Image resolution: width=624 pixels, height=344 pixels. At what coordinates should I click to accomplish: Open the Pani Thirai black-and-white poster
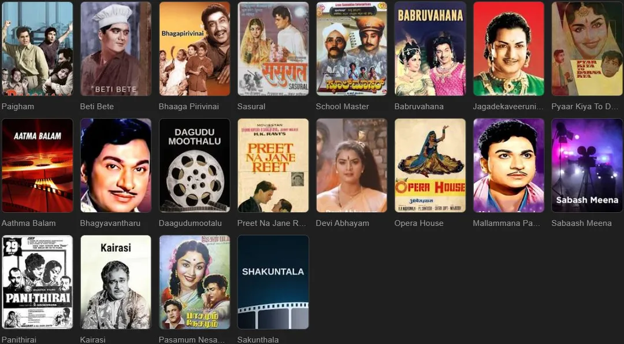click(38, 282)
